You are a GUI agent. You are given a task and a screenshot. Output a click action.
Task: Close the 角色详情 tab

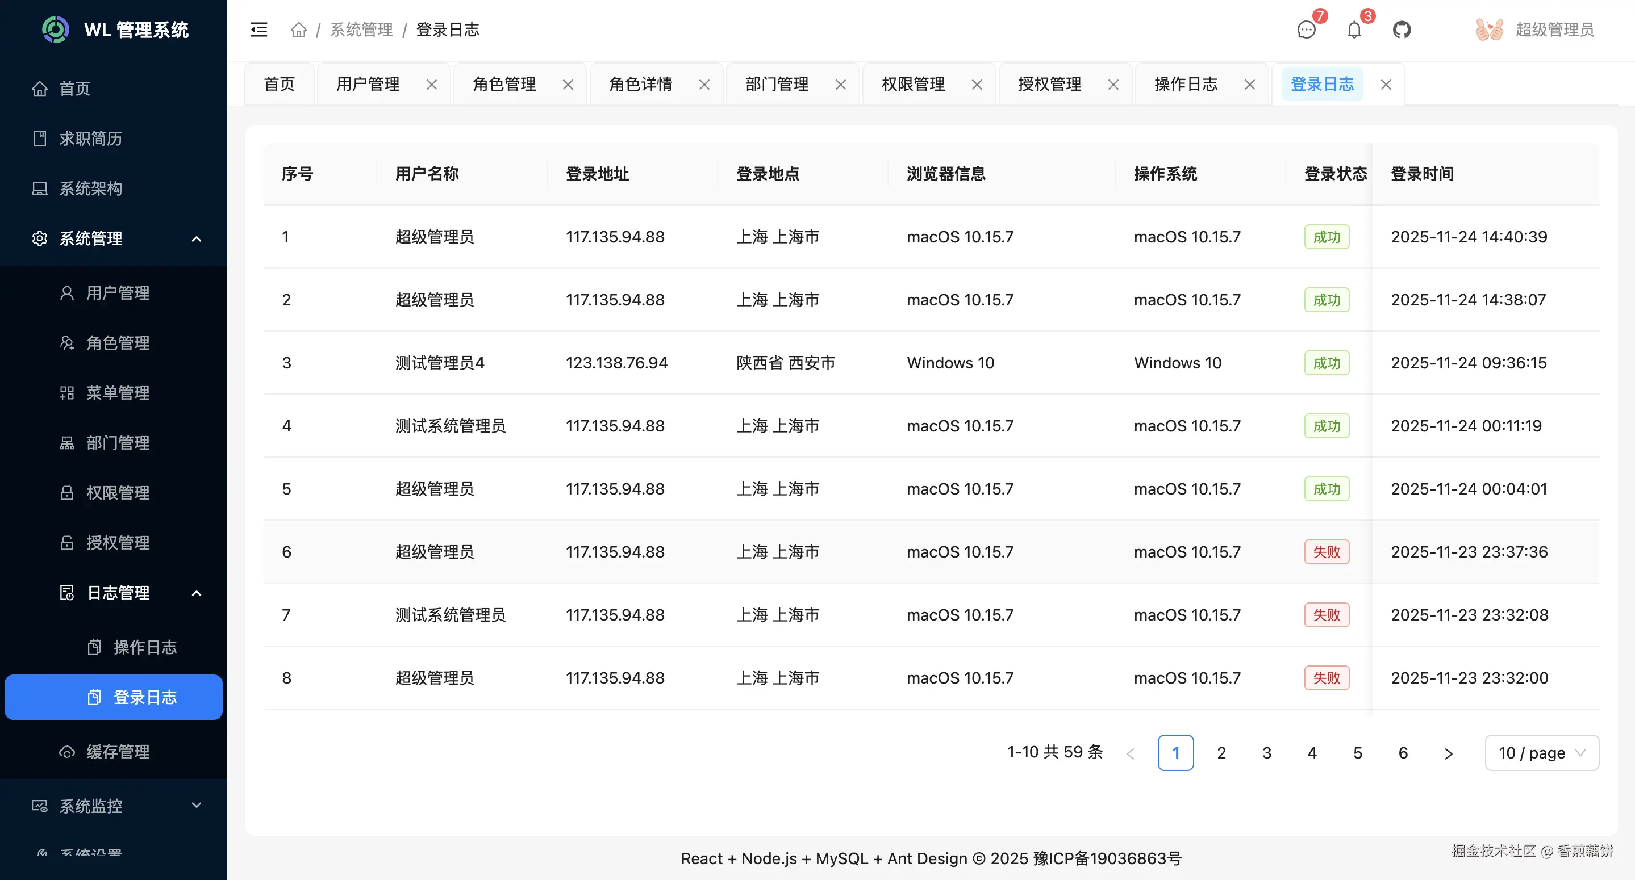[x=704, y=85]
